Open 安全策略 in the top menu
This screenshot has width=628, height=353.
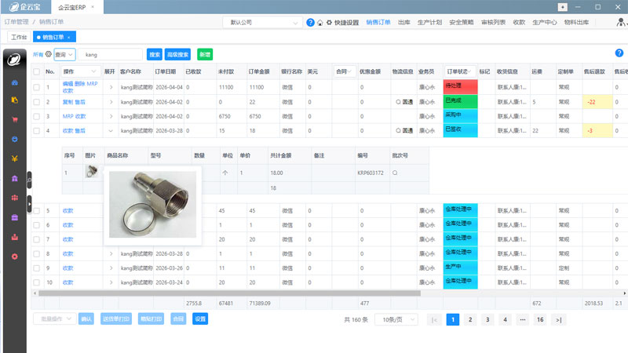click(x=462, y=23)
